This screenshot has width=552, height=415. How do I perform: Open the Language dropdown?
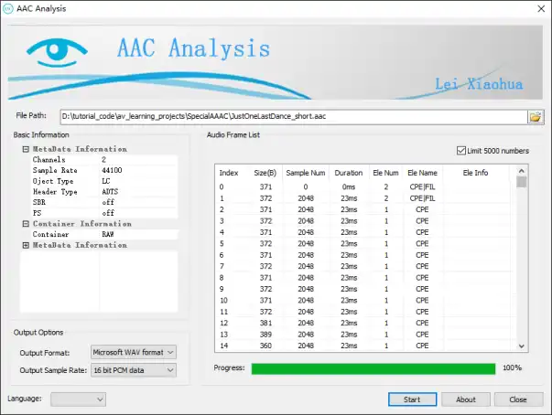coord(78,399)
